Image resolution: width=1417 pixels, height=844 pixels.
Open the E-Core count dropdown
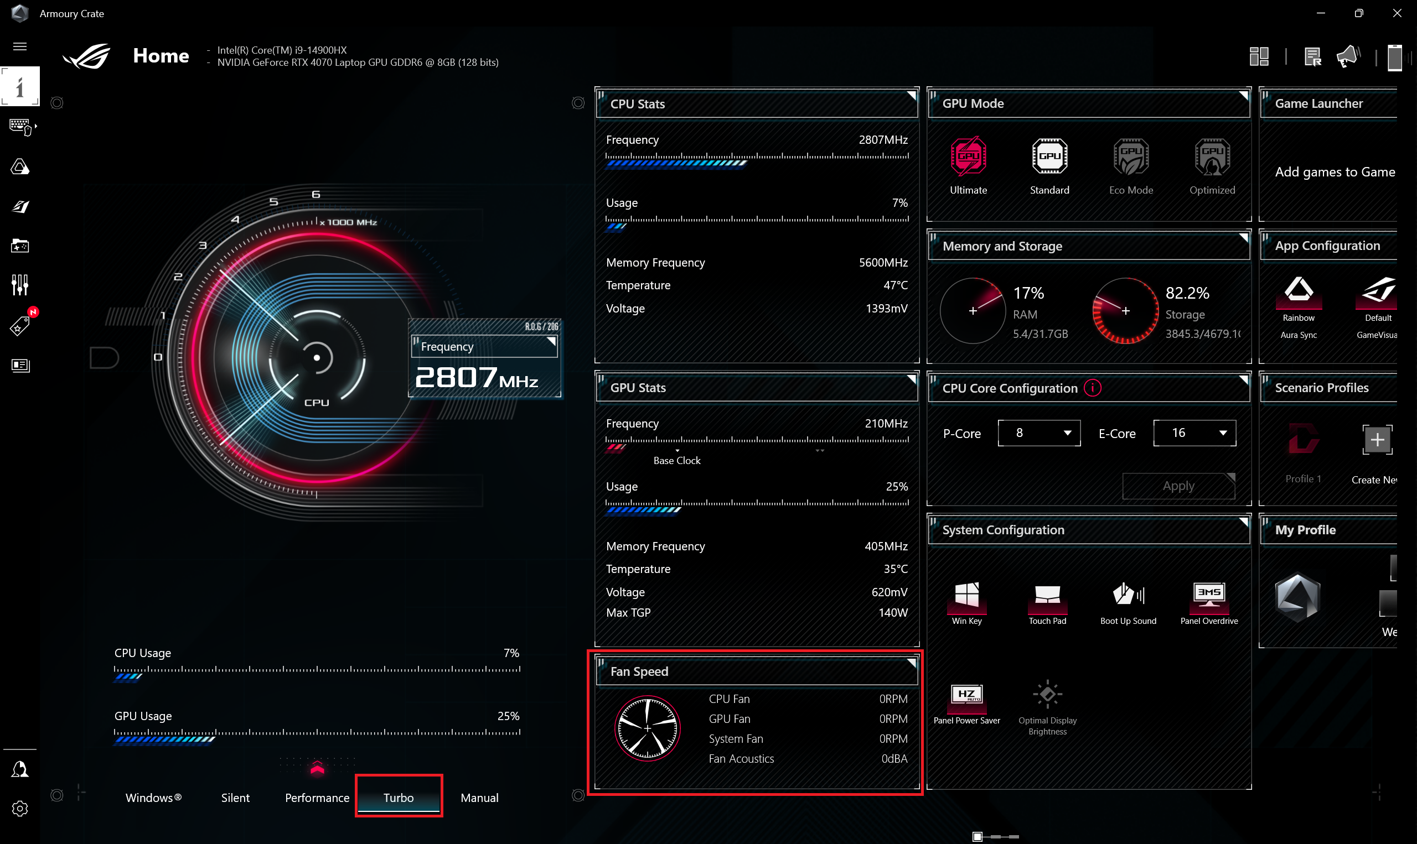[1194, 433]
